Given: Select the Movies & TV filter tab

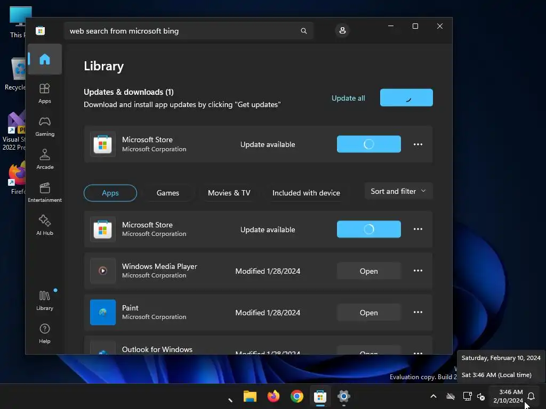Looking at the screenshot, I should tap(229, 193).
